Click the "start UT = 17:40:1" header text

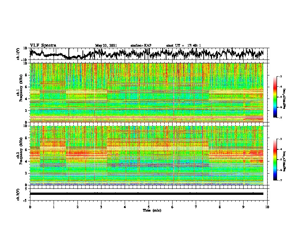point(184,45)
